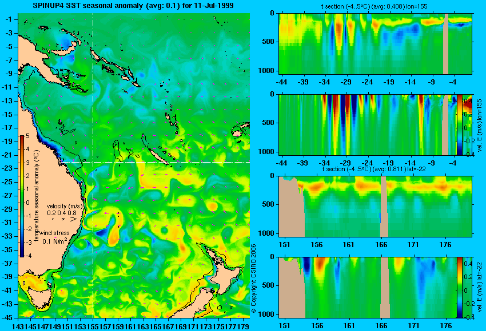
Task: Click the "-23" latitude label on the map axis
Action: tap(7, 168)
